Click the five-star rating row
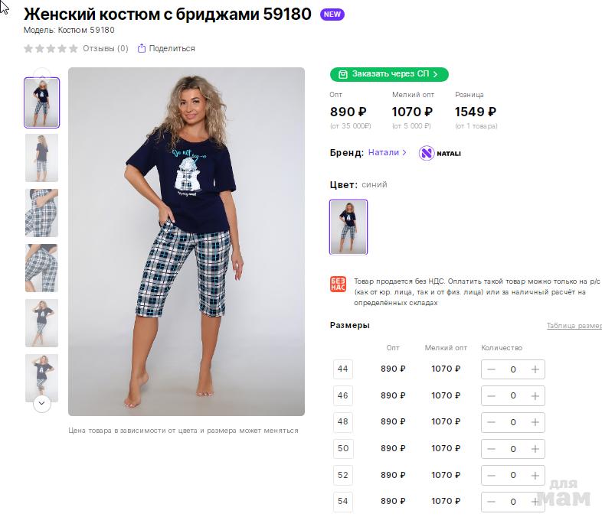 51,48
